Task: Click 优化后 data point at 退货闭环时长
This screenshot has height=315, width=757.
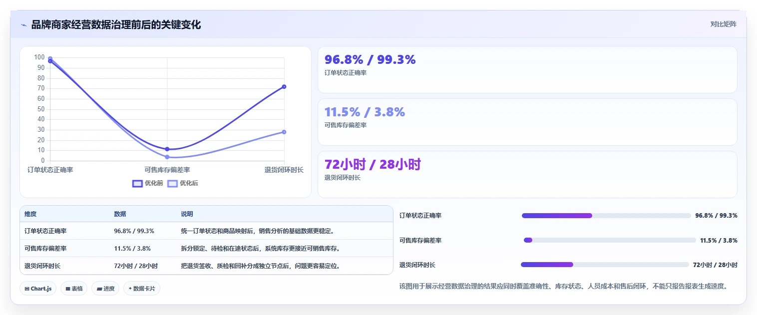Action: [284, 132]
